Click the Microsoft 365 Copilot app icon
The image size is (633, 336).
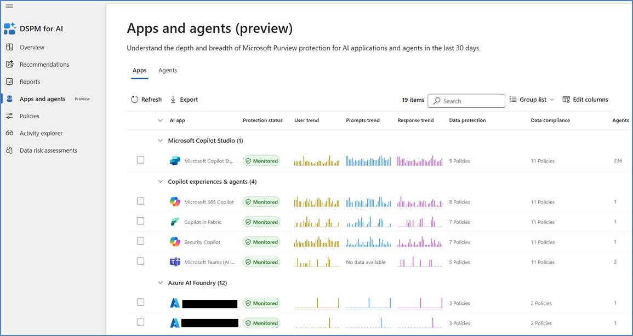tap(175, 202)
